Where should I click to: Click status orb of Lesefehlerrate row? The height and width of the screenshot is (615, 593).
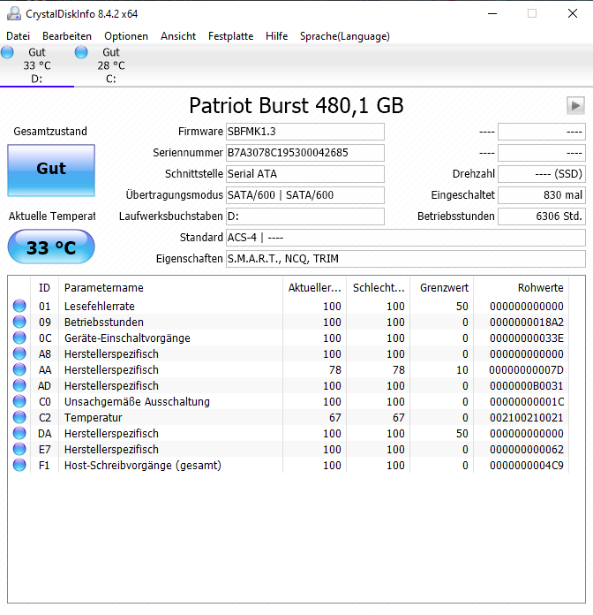tap(19, 306)
